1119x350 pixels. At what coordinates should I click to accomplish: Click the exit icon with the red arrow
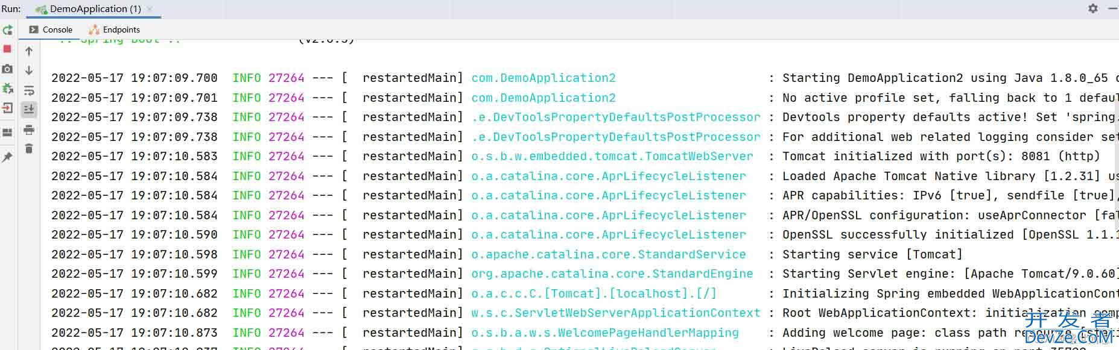pyautogui.click(x=7, y=108)
